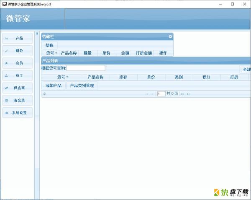This screenshot has height=200, width=251.
Task: Open 产品类别管理
Action: 82,86
